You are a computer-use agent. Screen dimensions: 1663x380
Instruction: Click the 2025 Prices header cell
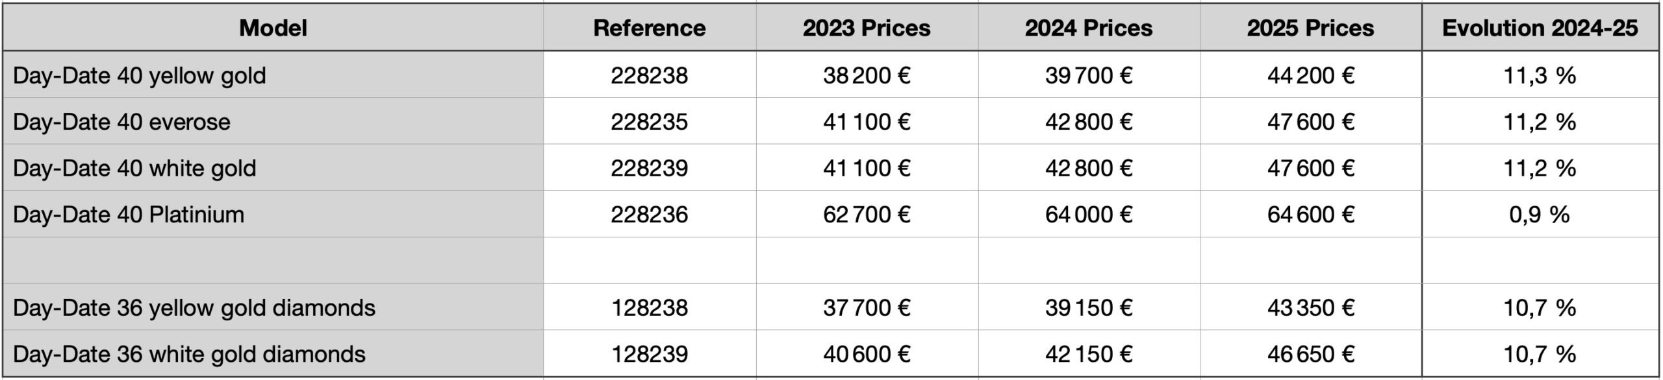pyautogui.click(x=1311, y=28)
